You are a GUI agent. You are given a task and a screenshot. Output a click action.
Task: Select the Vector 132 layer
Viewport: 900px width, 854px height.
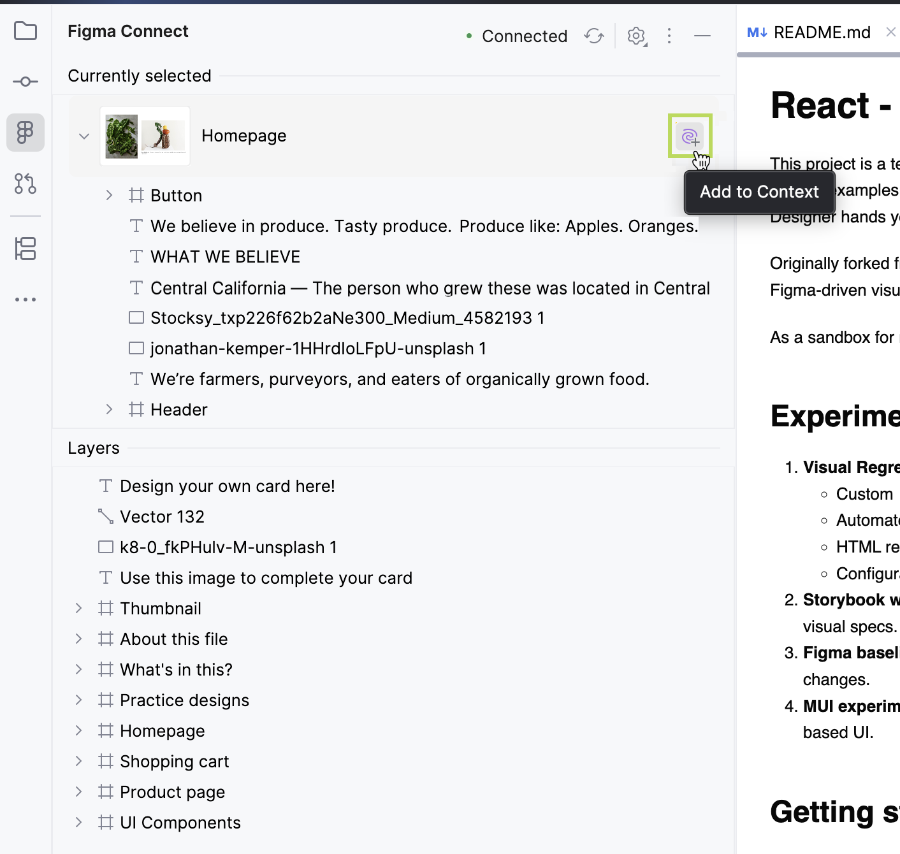[162, 517]
